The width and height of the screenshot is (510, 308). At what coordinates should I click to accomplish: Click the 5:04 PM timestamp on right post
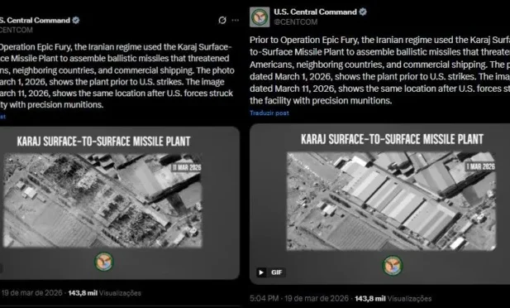265,299
